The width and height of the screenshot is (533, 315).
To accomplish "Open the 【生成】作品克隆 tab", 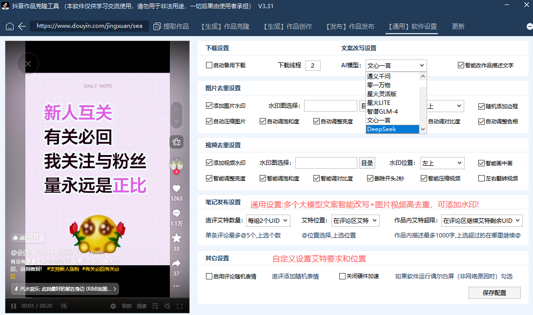I will pyautogui.click(x=225, y=26).
